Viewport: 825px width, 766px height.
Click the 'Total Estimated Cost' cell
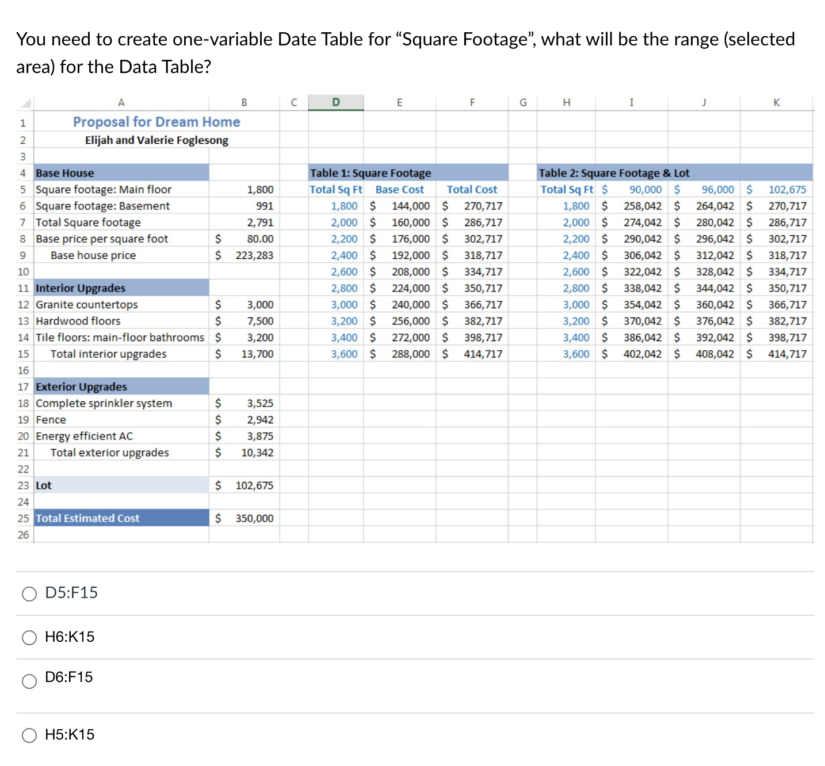pos(121,518)
